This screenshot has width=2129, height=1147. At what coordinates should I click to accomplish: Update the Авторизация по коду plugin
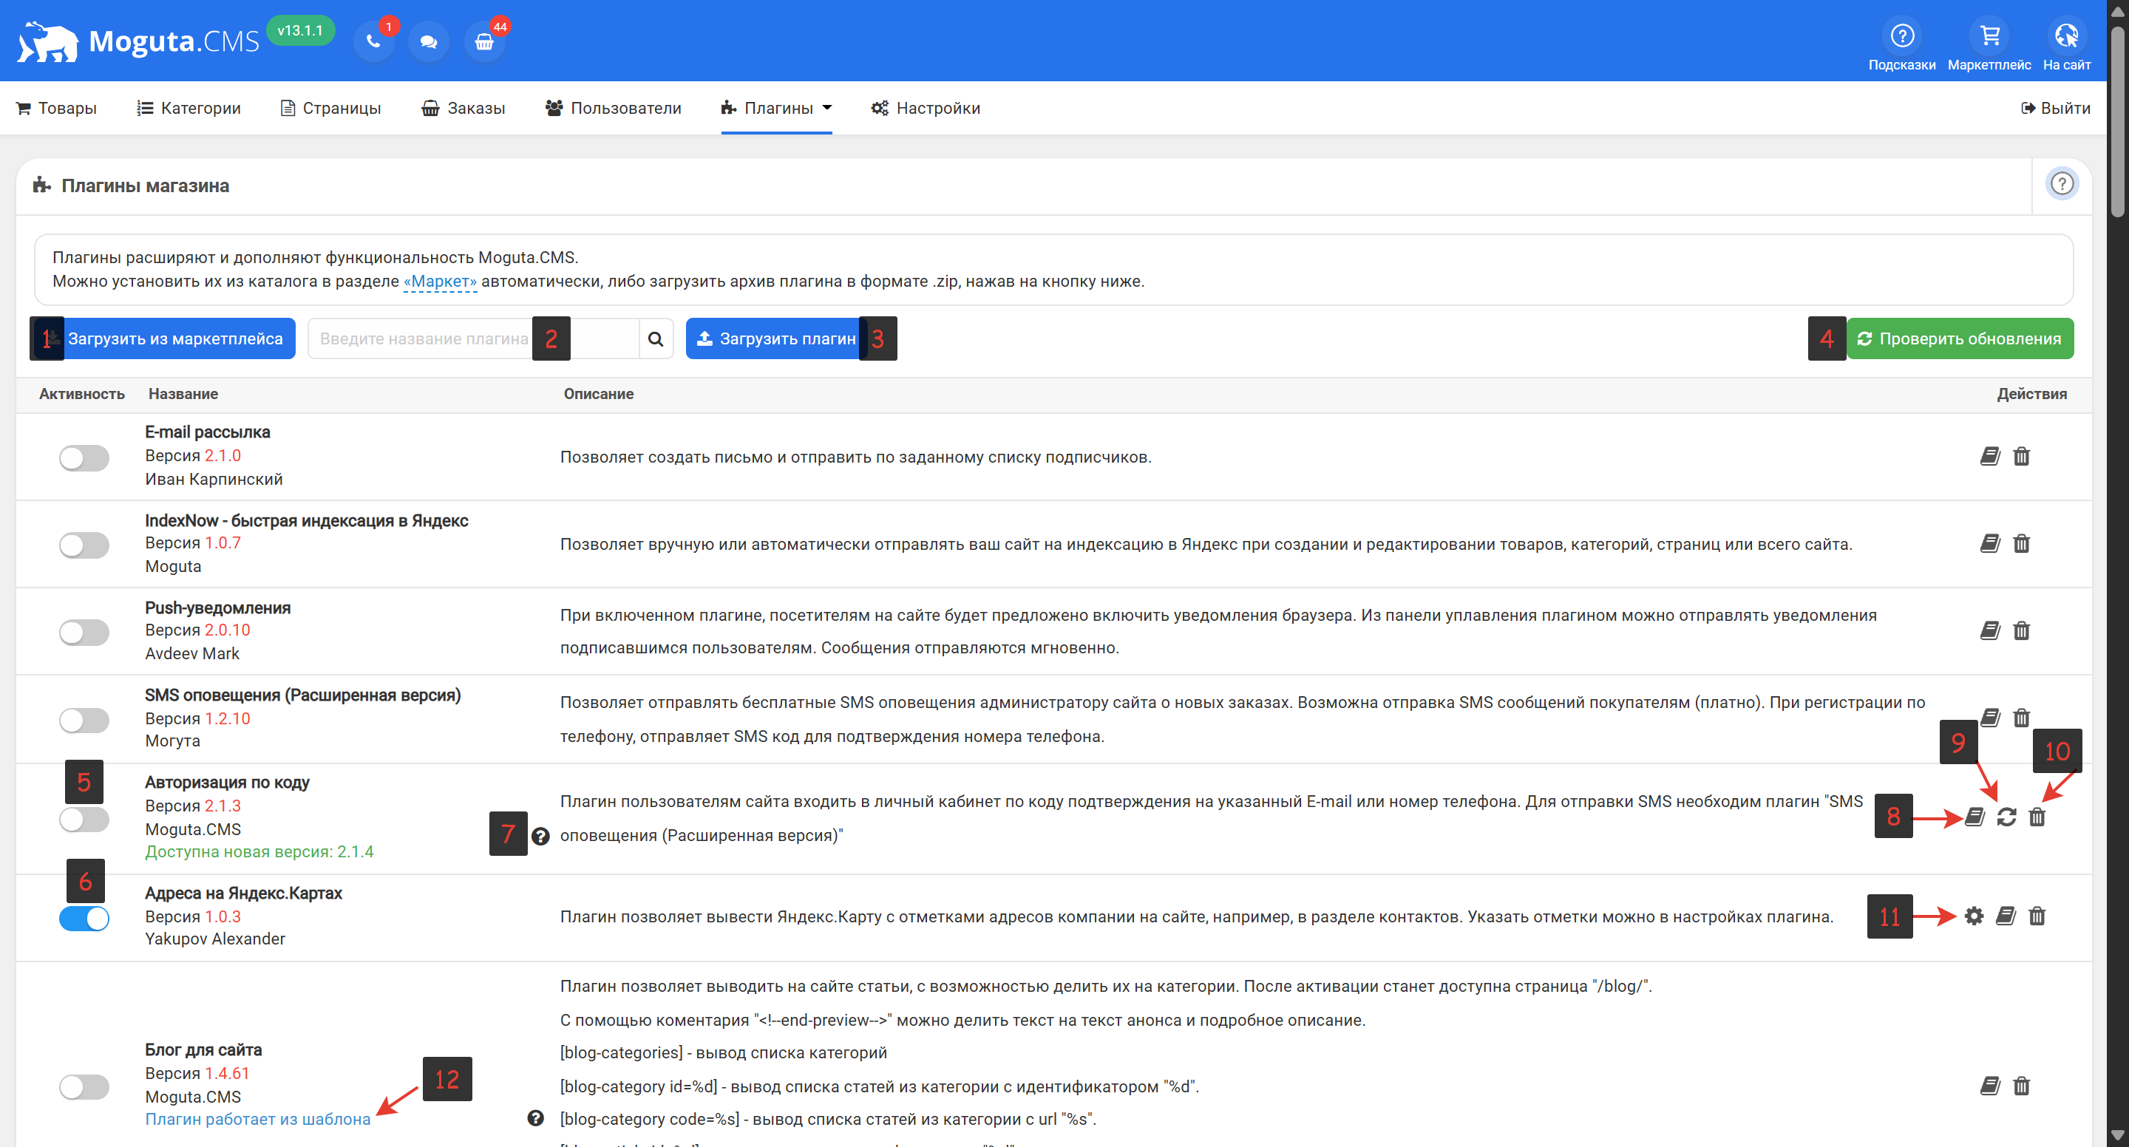tap(2006, 817)
